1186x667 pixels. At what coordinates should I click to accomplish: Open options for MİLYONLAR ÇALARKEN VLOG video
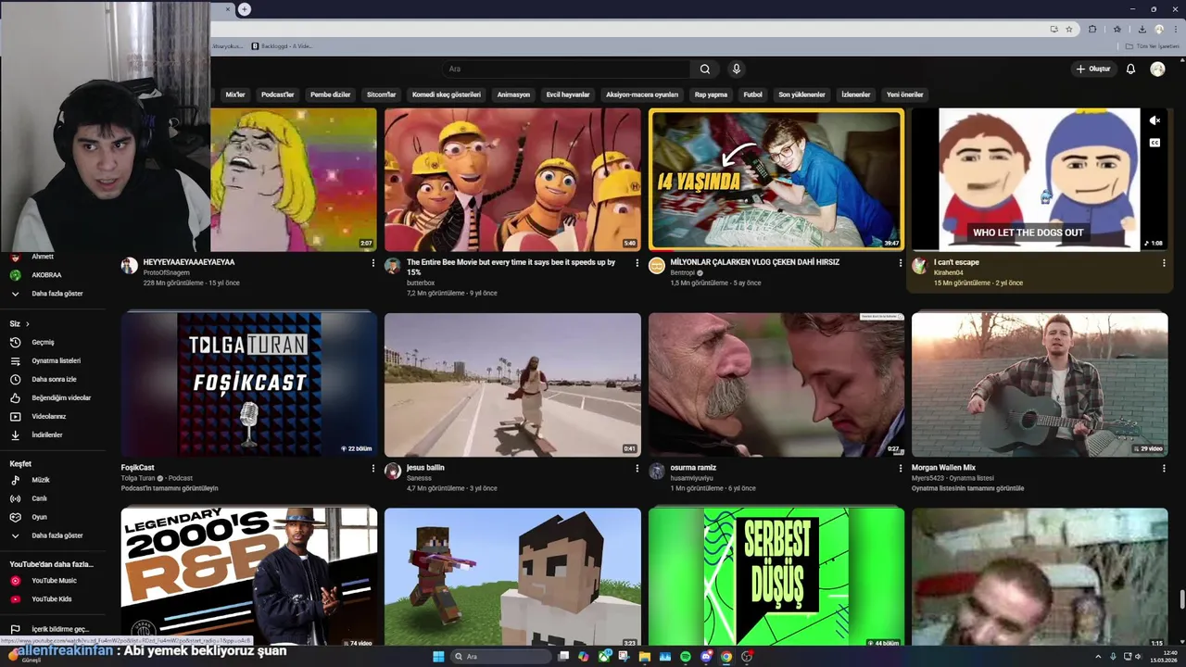click(x=900, y=263)
